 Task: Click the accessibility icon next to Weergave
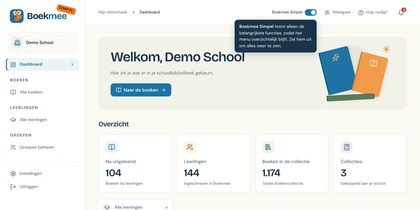[327, 12]
